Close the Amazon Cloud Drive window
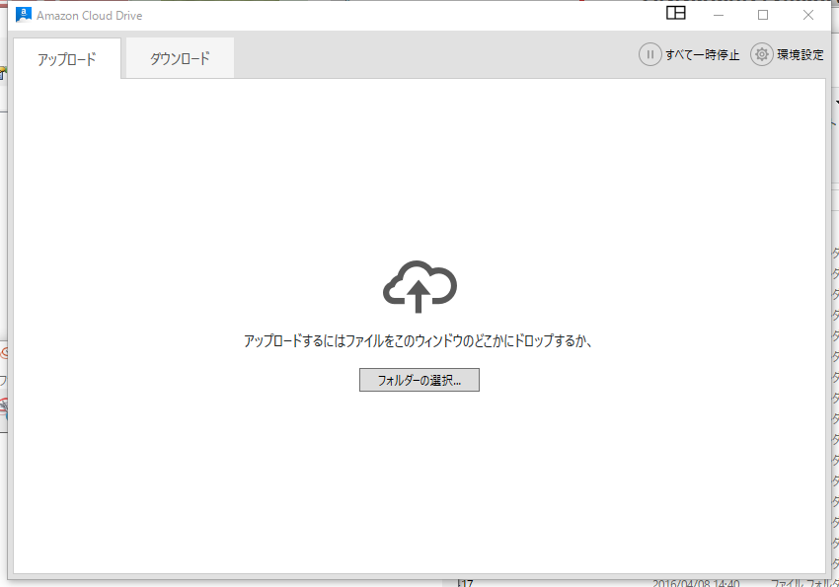Viewport: 839px width, 587px height. coord(808,15)
